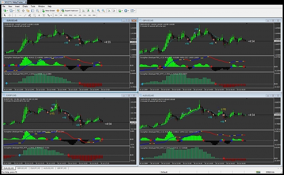Select the Text Label tool
Image resolution: width=284 pixels, height=175 pixels.
click(44, 15)
